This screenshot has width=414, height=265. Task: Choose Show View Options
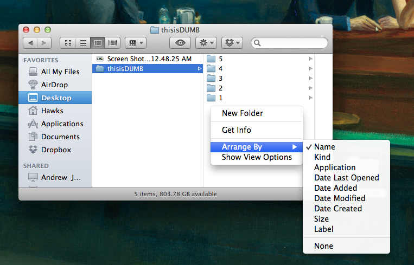pyautogui.click(x=256, y=157)
